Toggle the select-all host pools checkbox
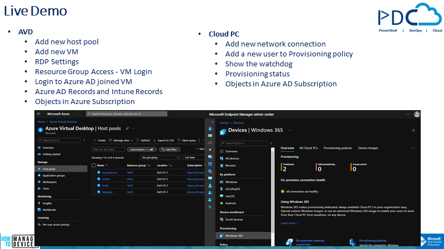The image size is (444, 249). click(93, 165)
